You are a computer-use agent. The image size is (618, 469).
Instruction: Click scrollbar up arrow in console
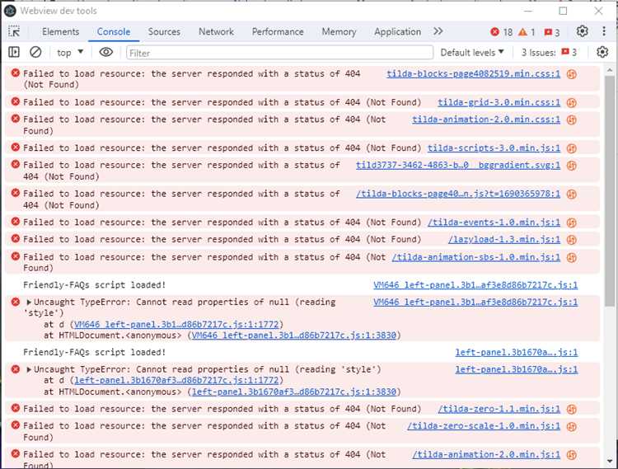(610, 70)
